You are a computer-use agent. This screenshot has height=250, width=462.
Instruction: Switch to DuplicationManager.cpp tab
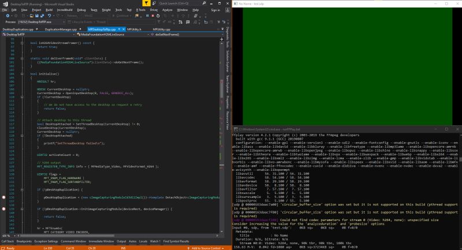coord(61,29)
